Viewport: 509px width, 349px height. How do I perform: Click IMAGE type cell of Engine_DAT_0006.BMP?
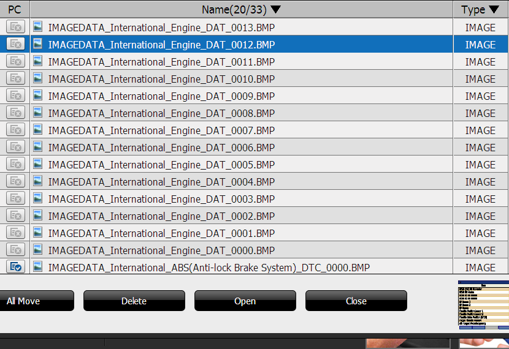[x=480, y=148]
